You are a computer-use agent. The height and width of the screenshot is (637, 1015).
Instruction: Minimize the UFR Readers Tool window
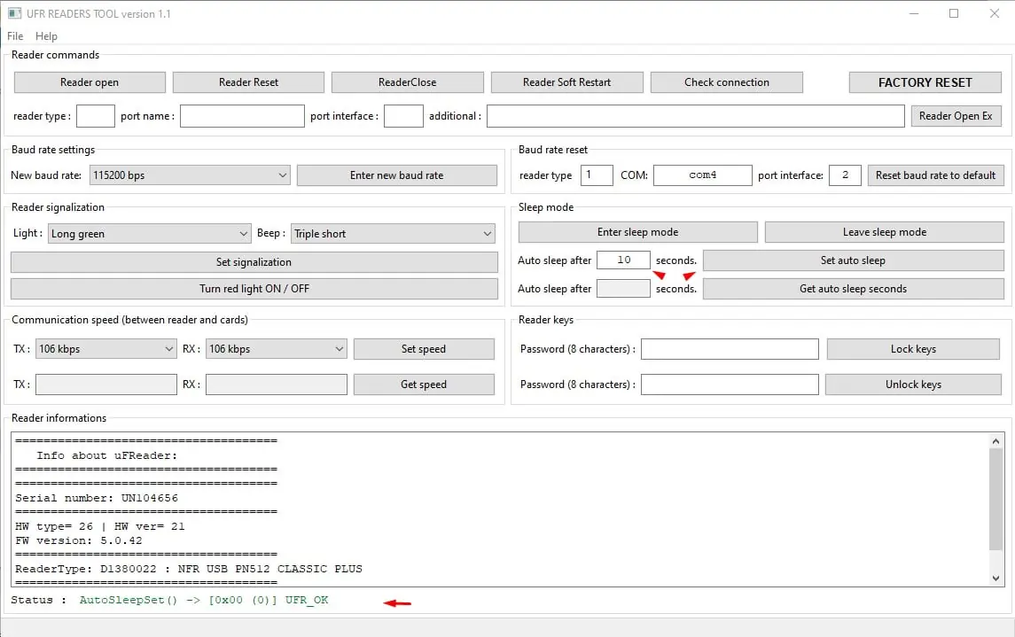tap(913, 13)
